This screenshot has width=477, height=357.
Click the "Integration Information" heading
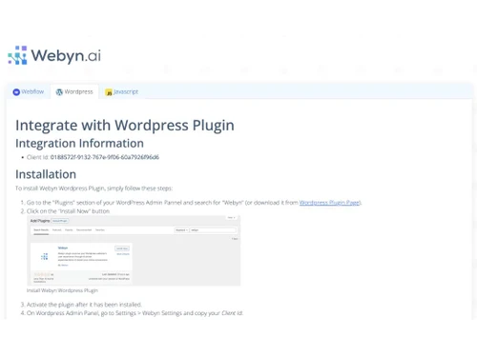(79, 144)
